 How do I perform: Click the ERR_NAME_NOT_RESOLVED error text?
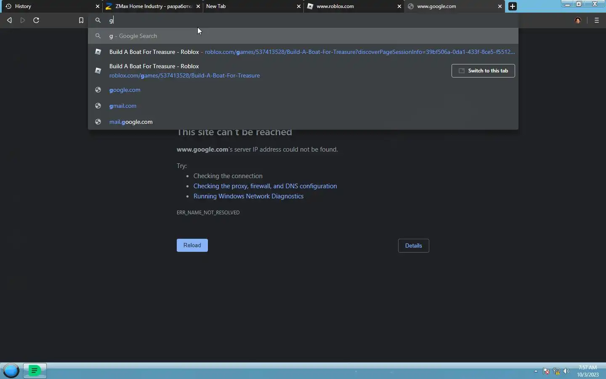pos(208,213)
